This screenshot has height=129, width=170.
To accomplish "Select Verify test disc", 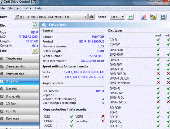I will [20, 74].
